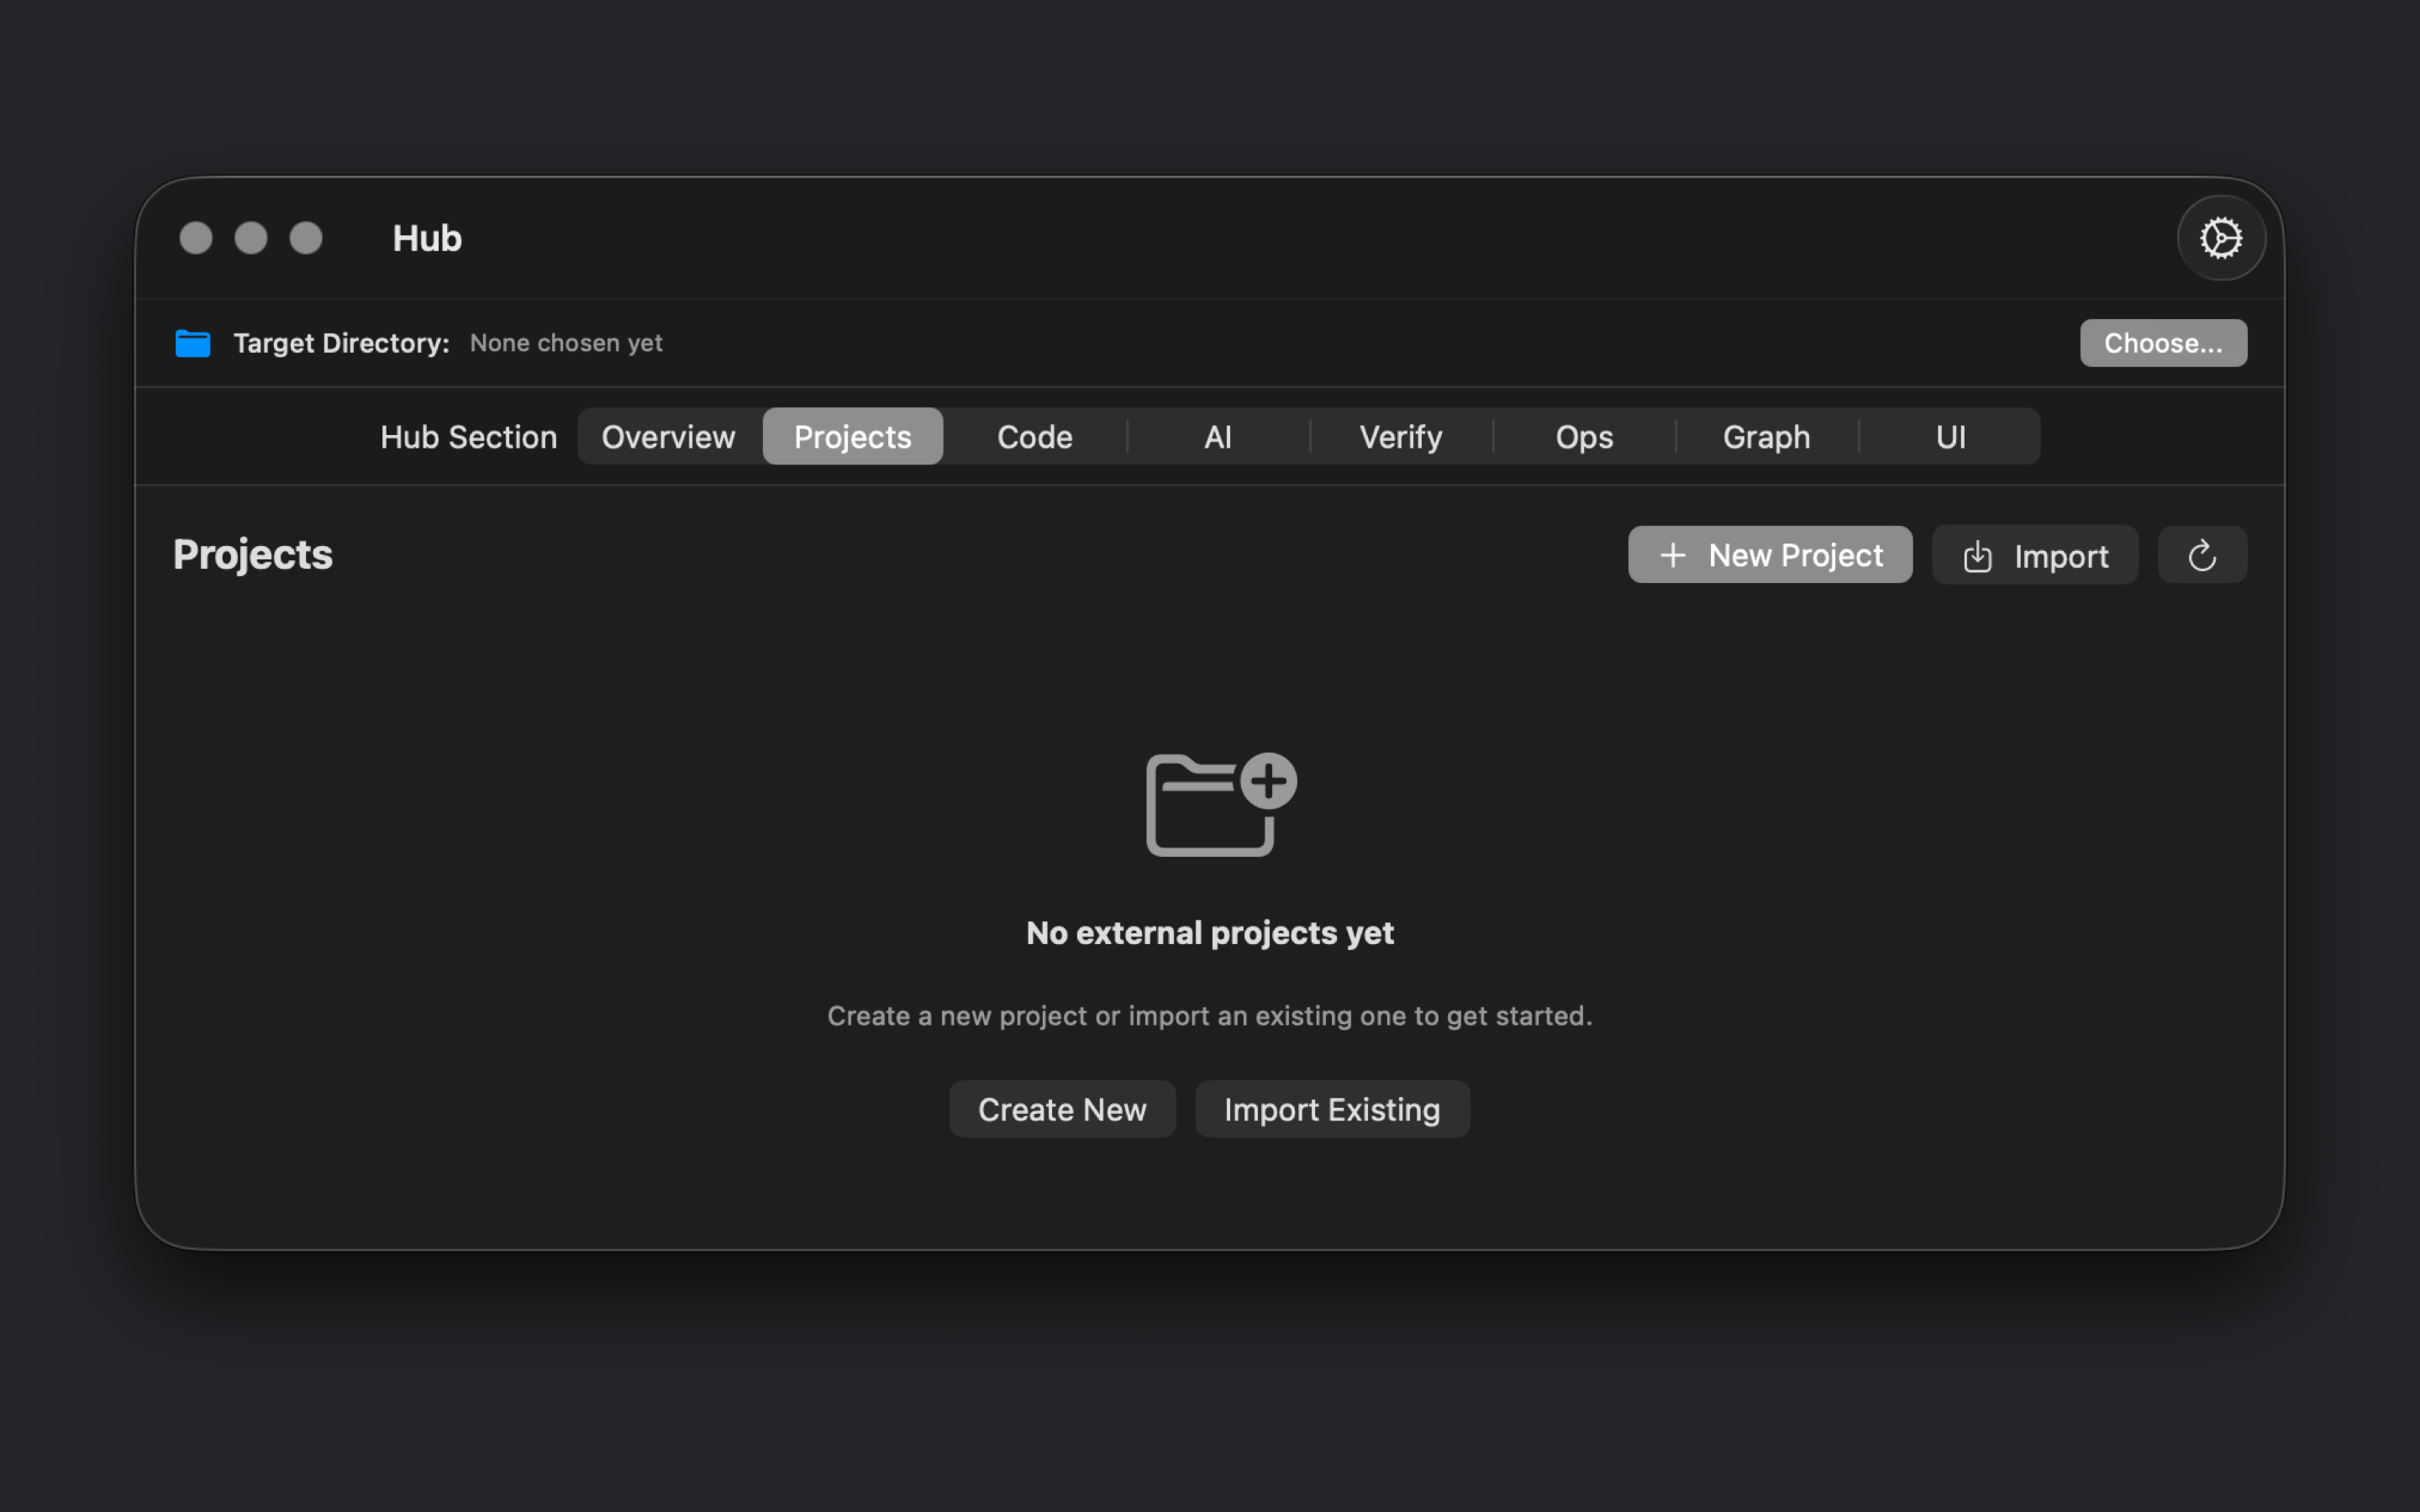The width and height of the screenshot is (2420, 1512).
Task: Go to the AI tab
Action: tap(1218, 437)
